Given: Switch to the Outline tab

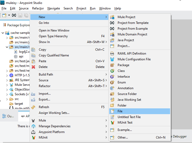Looking at the screenshot, I should coord(8,116).
